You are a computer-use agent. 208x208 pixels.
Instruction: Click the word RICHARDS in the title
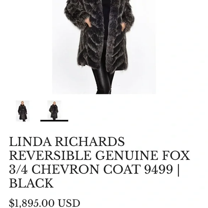point(90,142)
